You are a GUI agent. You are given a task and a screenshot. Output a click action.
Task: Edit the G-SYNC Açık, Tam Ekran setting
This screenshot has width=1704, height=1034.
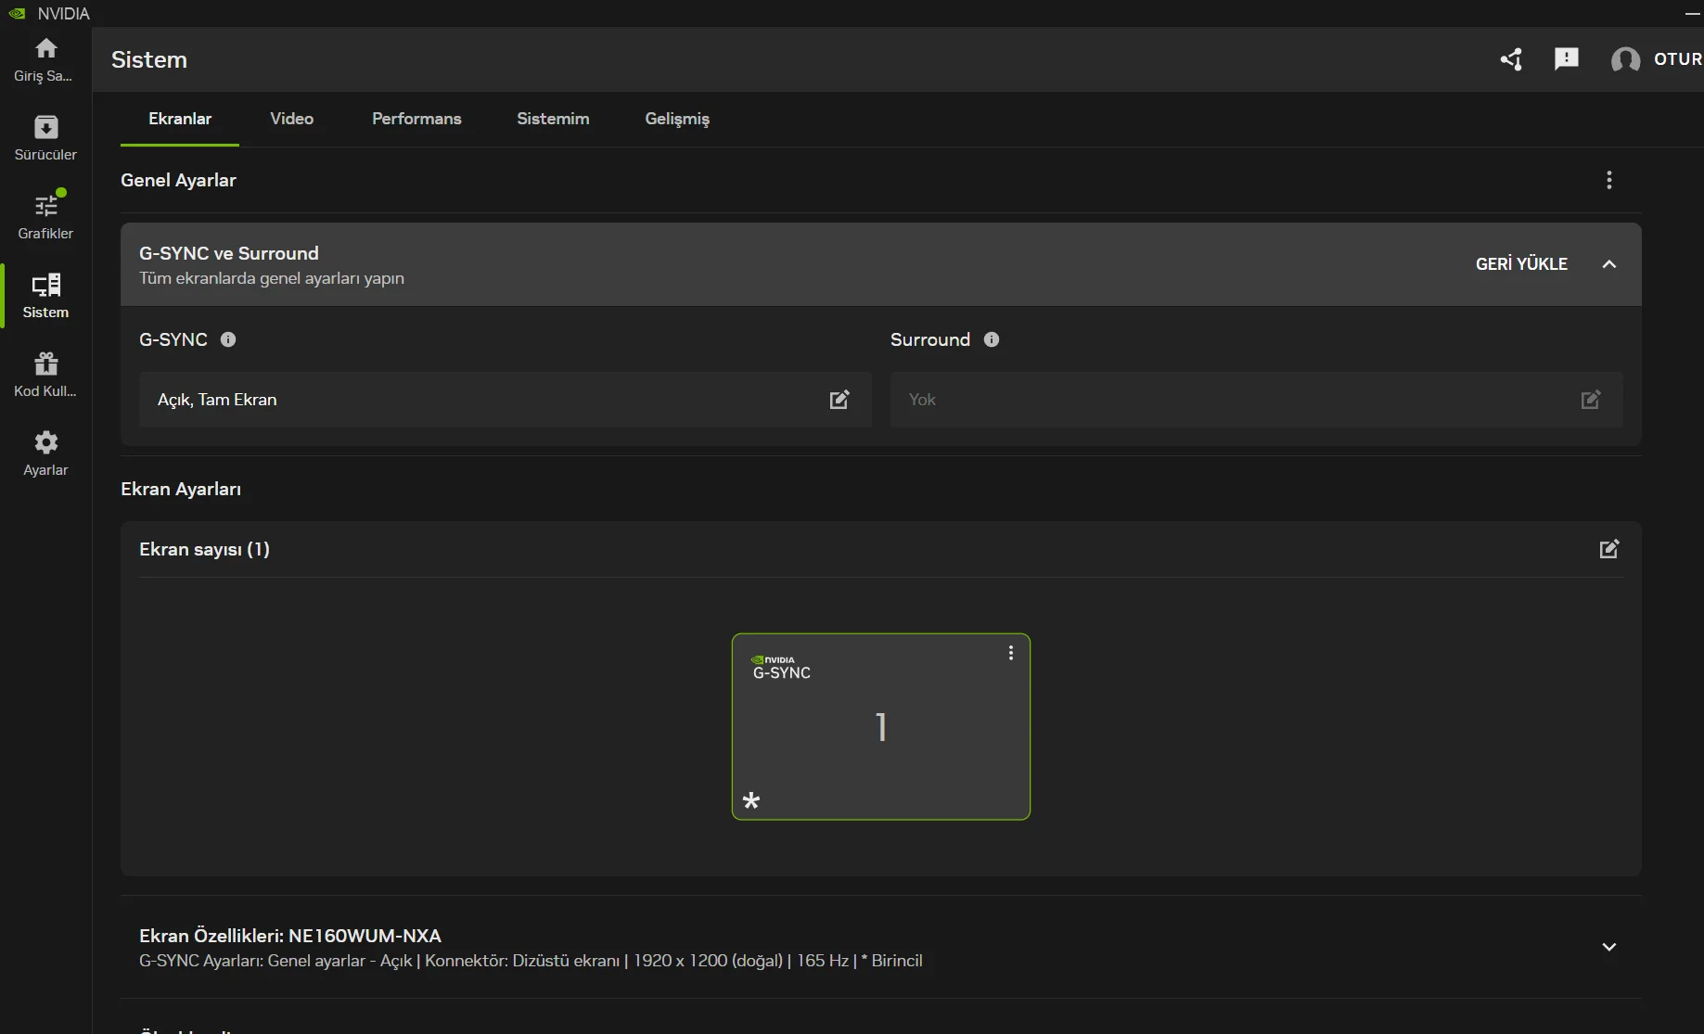tap(839, 400)
